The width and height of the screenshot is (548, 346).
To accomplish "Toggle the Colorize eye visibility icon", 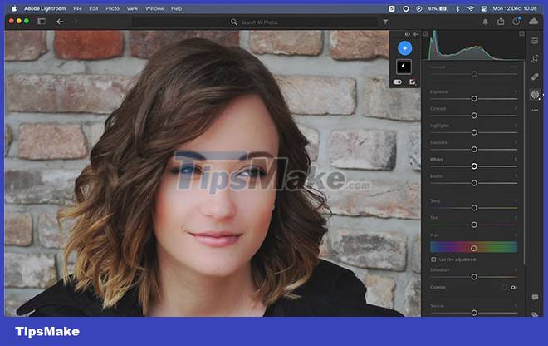I will tap(513, 288).
